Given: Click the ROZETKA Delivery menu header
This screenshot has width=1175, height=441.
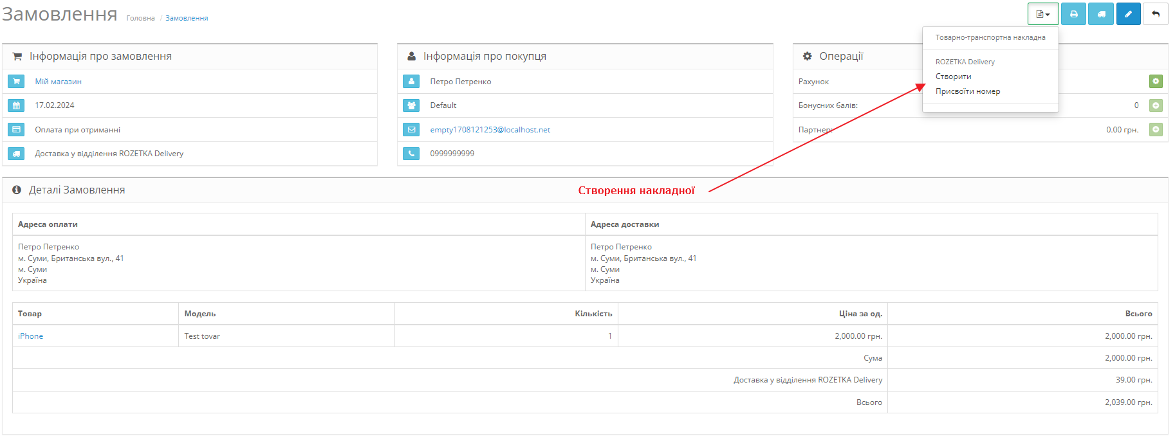Looking at the screenshot, I should click(x=965, y=62).
